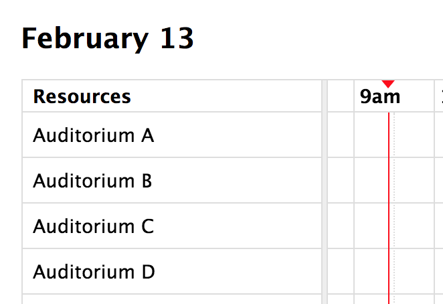The image size is (443, 304).
Task: Click Auditorium C's 9:00 time slot
Action: [x=371, y=226]
